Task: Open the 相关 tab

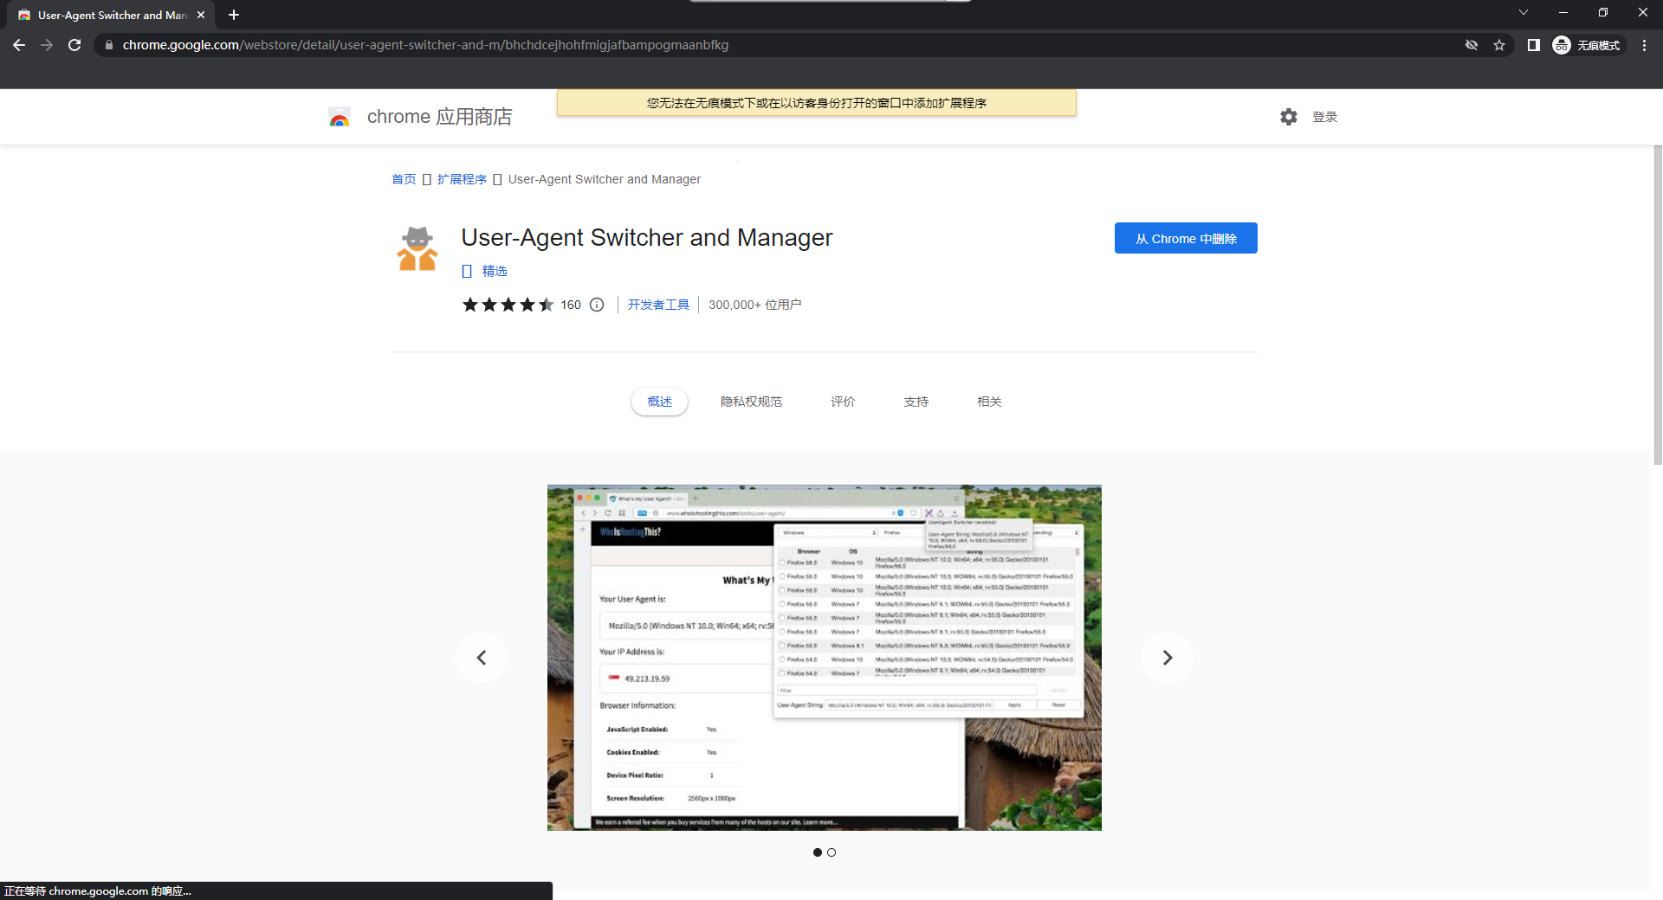Action: (x=989, y=402)
